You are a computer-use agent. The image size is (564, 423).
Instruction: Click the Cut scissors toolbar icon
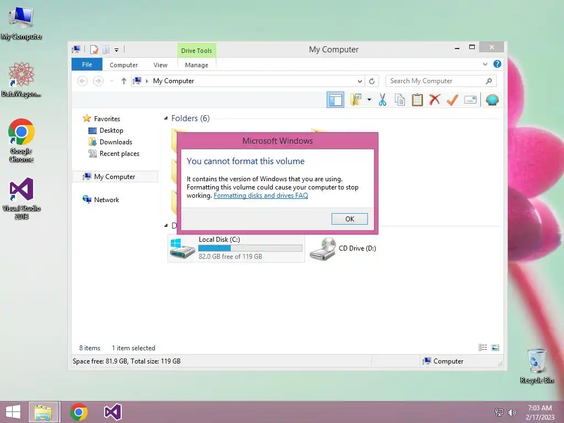click(382, 100)
